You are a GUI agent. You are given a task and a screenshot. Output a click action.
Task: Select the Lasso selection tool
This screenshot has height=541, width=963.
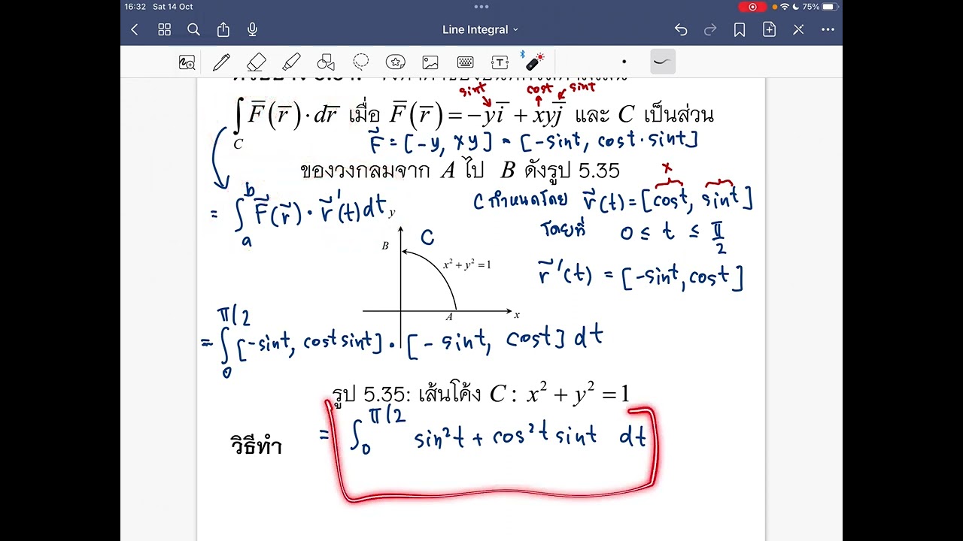(x=361, y=62)
